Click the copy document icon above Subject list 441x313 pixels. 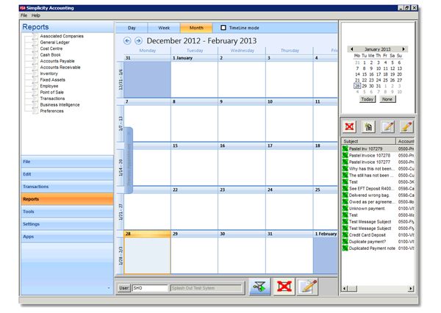pos(368,126)
